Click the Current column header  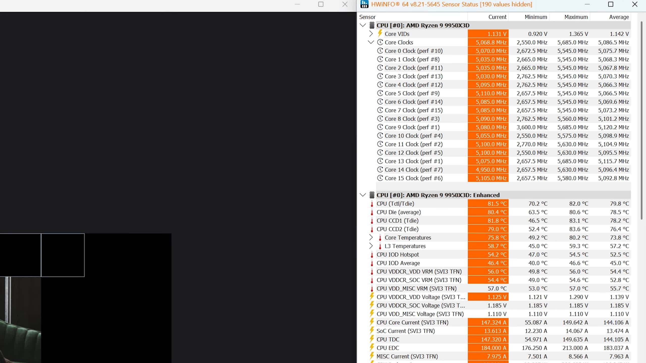tap(497, 17)
